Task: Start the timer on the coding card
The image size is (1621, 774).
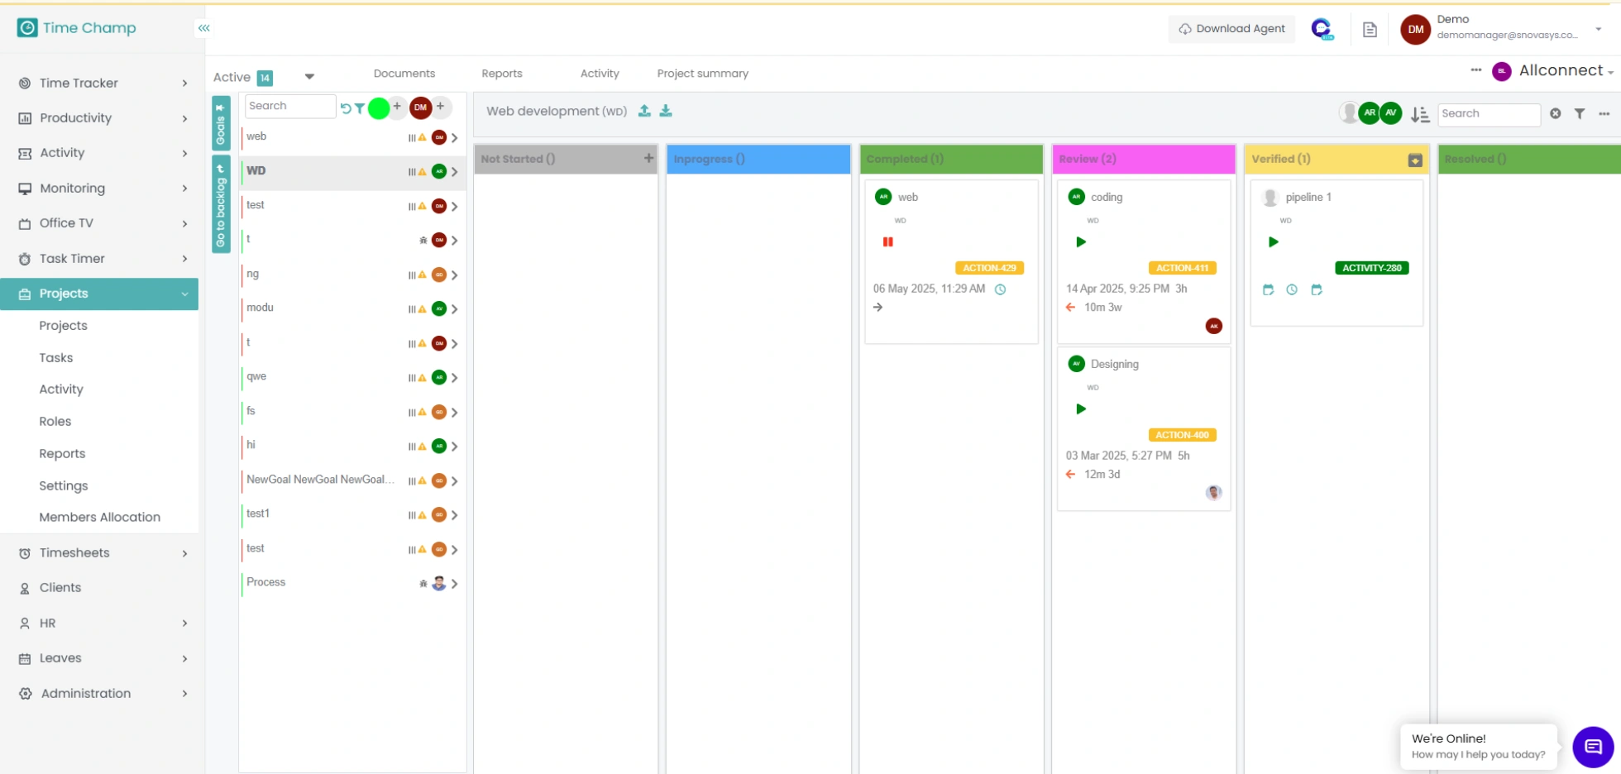Action: 1081,242
